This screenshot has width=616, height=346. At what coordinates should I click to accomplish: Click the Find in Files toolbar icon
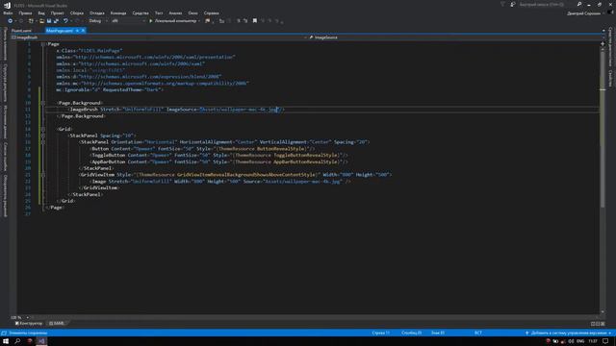pos(208,21)
